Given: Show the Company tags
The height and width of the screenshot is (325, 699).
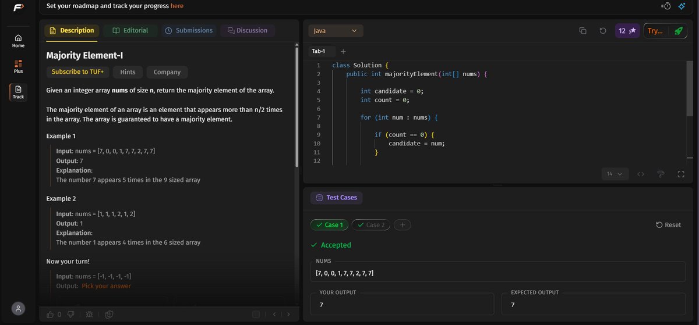Looking at the screenshot, I should click(x=167, y=72).
